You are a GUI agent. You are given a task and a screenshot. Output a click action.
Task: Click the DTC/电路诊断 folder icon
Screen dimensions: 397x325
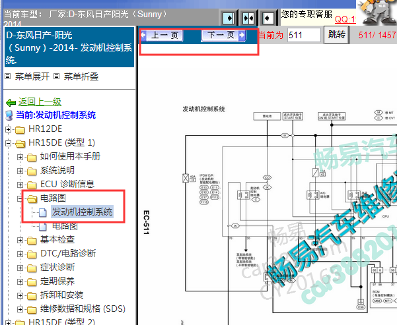(32, 254)
